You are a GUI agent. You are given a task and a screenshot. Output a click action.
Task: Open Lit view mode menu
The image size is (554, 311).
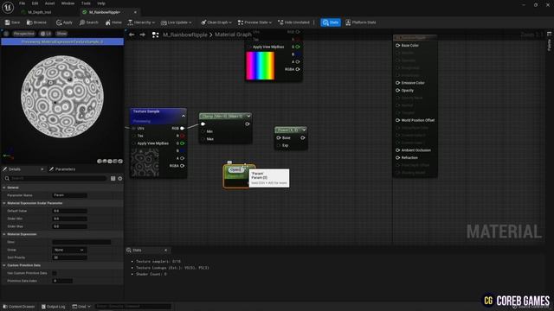pos(46,34)
